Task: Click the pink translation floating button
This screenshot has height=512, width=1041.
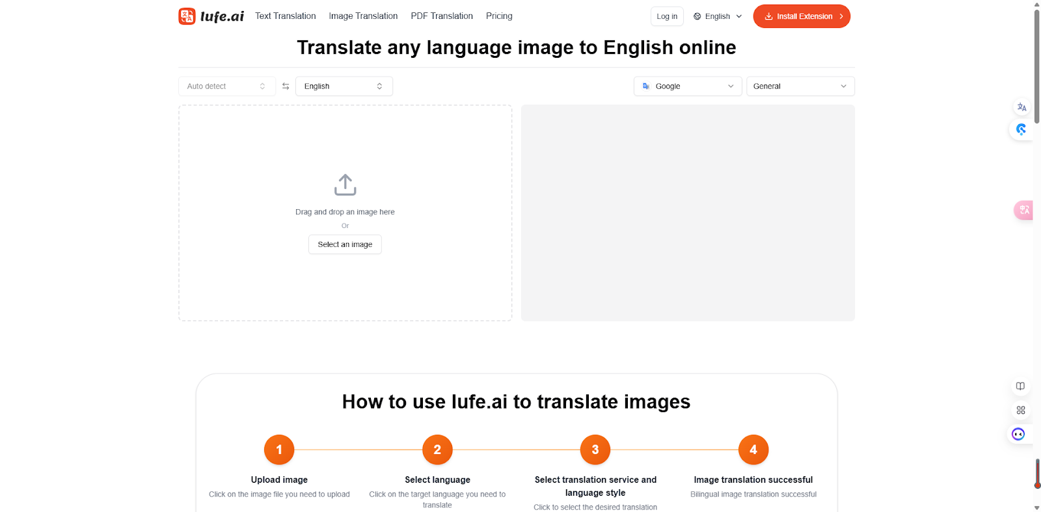Action: (x=1024, y=210)
